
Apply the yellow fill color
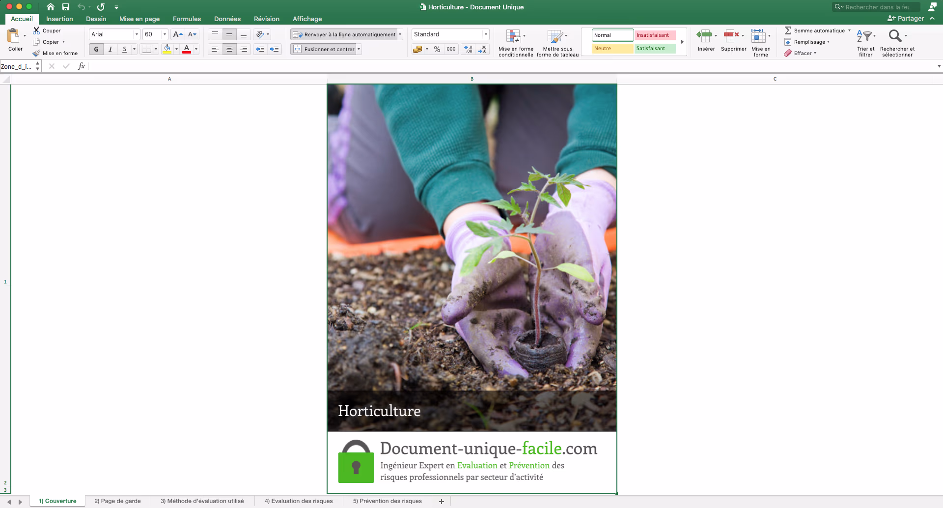click(x=167, y=49)
